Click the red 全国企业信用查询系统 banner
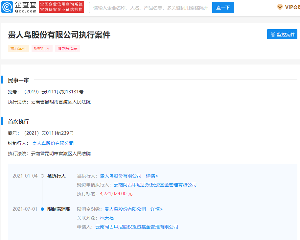Screen dimensions: 300x240 coord(61,7)
